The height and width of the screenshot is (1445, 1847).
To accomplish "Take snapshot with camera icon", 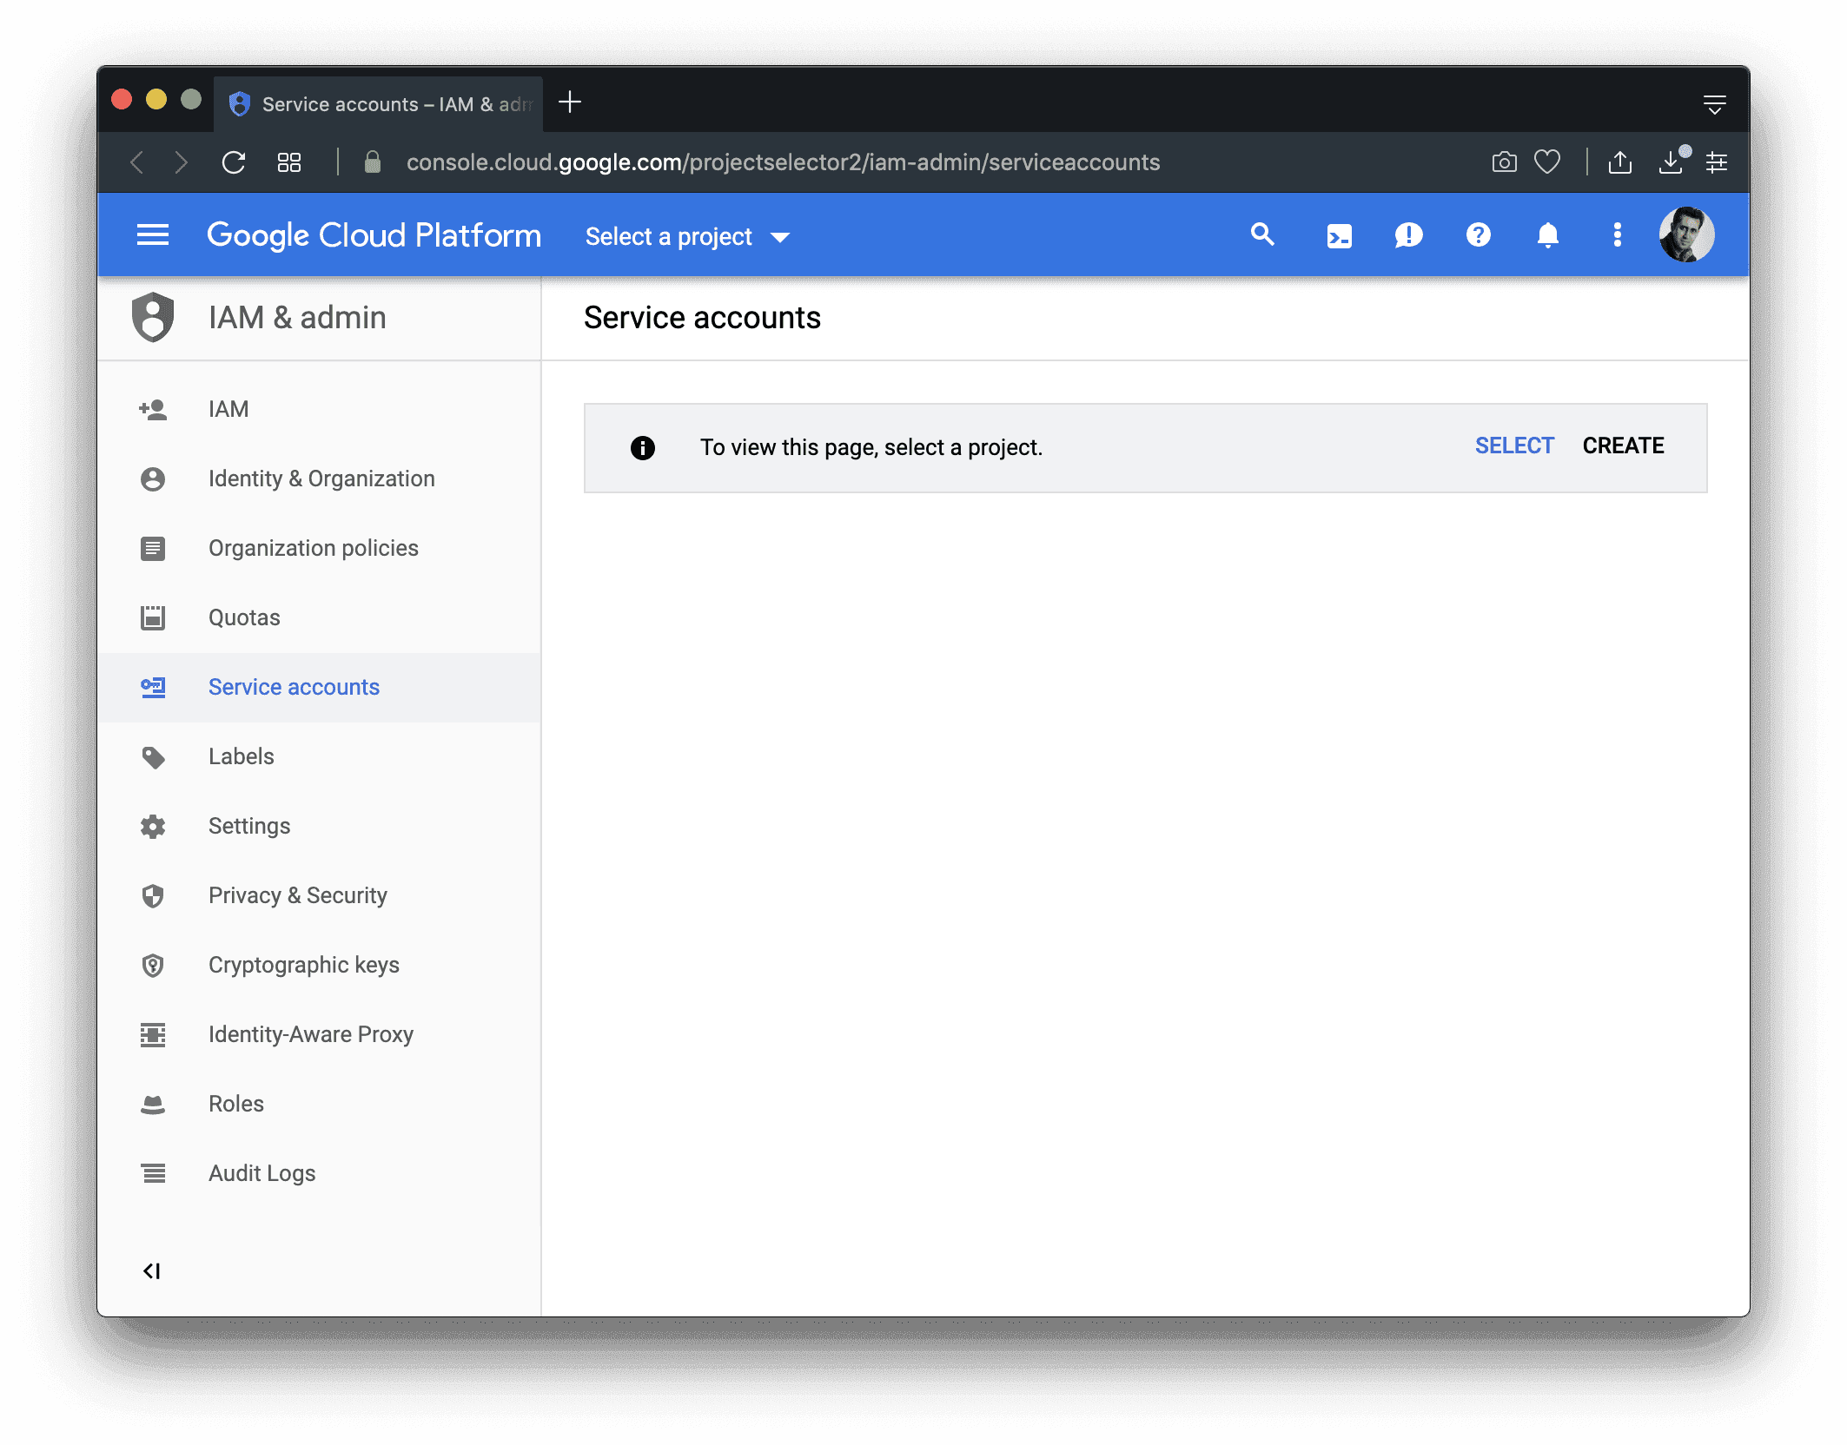I will point(1504,162).
